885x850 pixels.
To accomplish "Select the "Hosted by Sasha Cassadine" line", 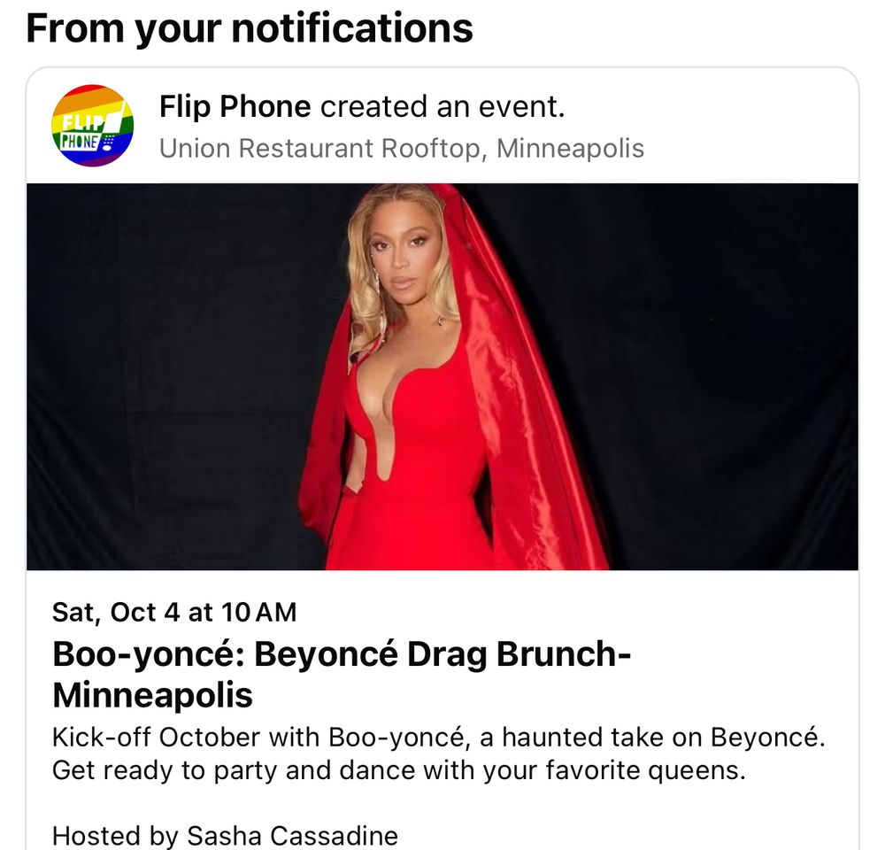I will pos(225,836).
